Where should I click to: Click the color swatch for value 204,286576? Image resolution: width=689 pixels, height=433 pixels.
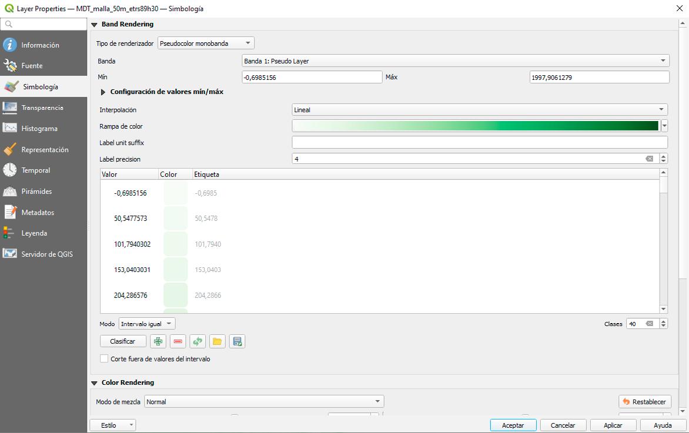[175, 295]
